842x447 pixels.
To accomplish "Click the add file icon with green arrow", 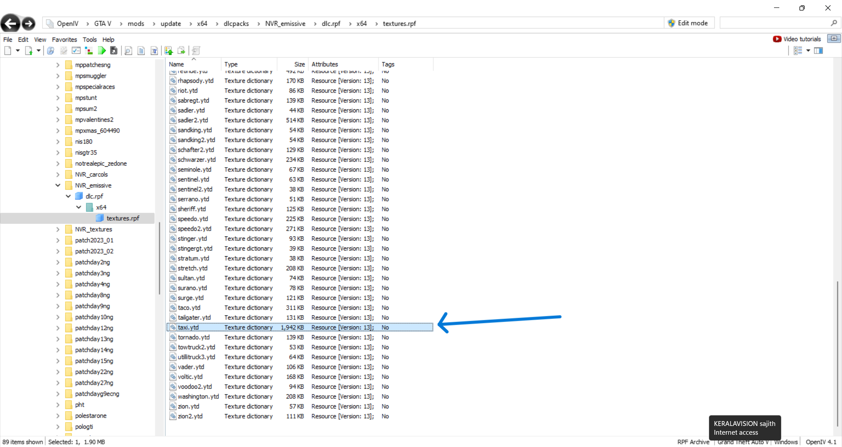I will tap(29, 51).
